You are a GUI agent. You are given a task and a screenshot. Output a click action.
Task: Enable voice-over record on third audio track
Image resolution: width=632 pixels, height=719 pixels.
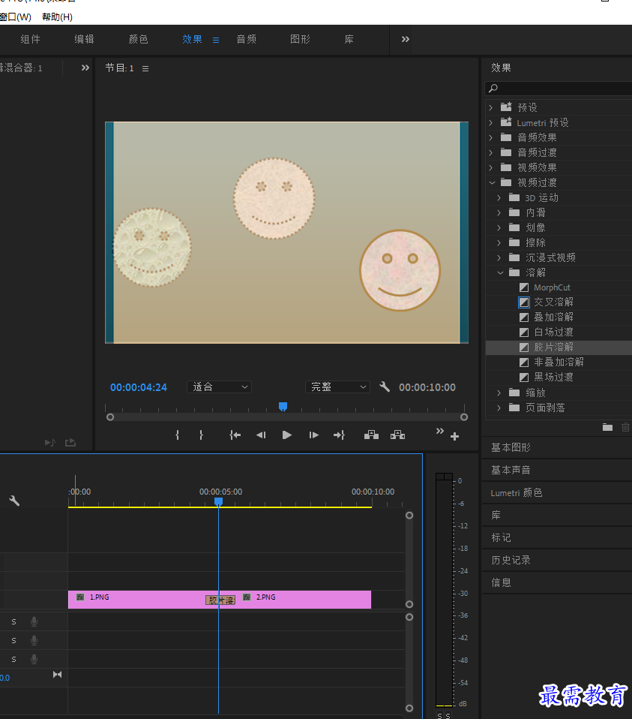[34, 660]
